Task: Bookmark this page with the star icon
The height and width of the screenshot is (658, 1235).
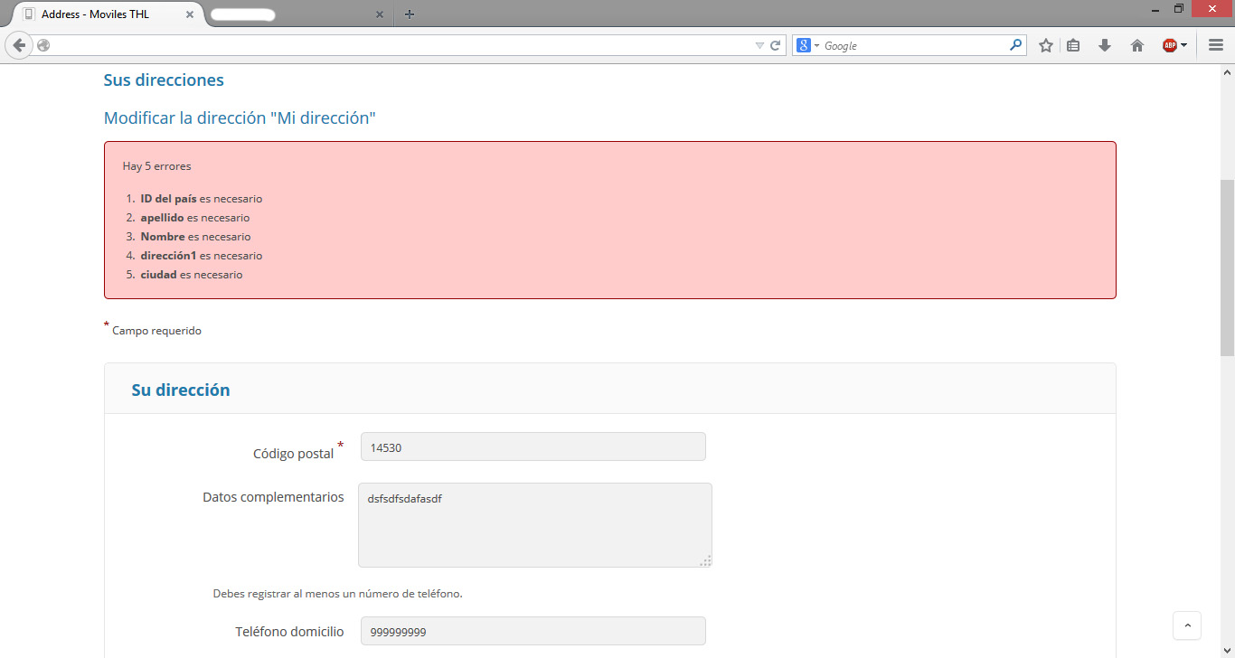Action: (1046, 45)
